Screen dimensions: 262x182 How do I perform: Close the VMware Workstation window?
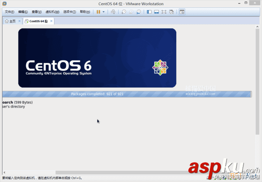click(255, 3)
